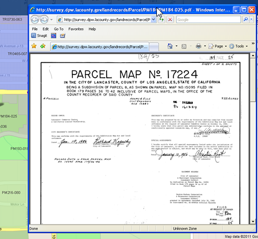Click the PARCEL MAP No. 17224 heading
The height and width of the screenshot is (239, 258).
pos(134,75)
